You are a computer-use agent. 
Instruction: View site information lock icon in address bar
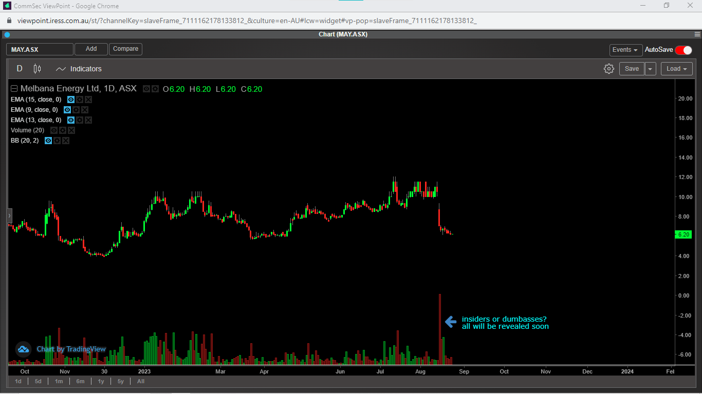click(x=9, y=21)
